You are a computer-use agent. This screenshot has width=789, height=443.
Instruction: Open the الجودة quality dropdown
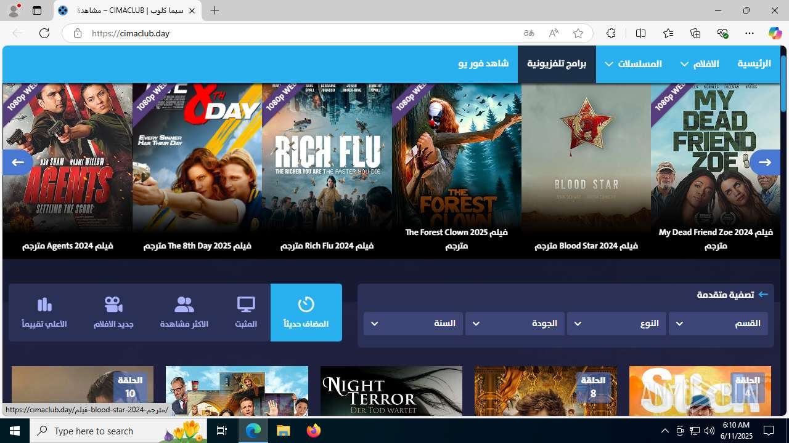(x=515, y=324)
